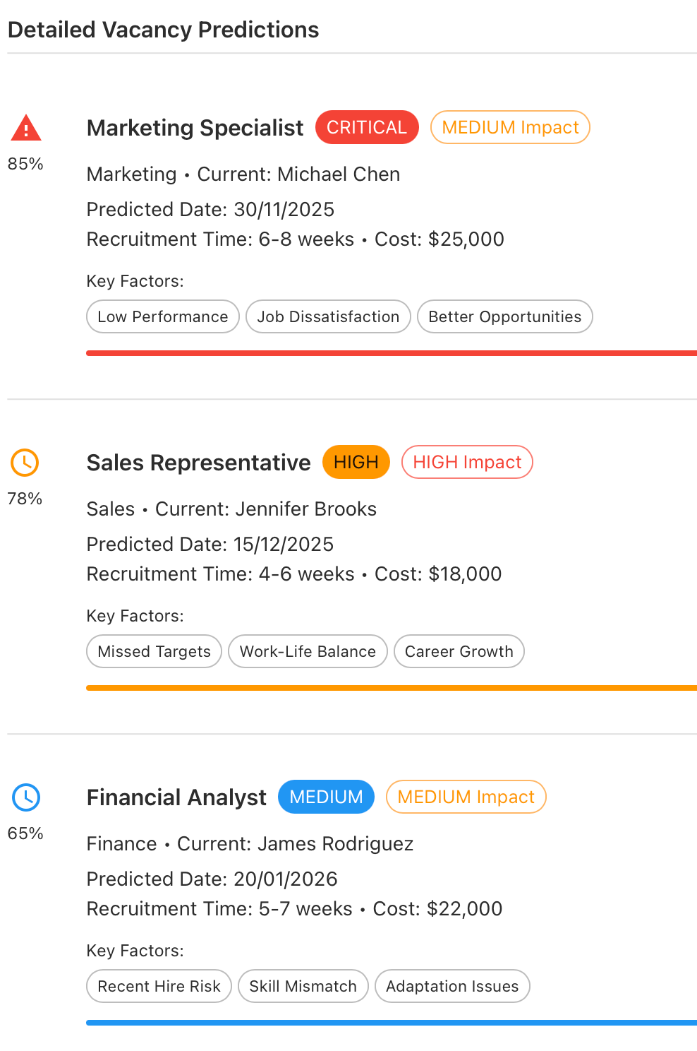Click the red progress bar under Marketing Specialist

tap(392, 352)
